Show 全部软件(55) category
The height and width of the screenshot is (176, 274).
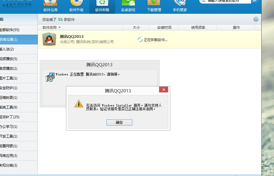coord(19,30)
